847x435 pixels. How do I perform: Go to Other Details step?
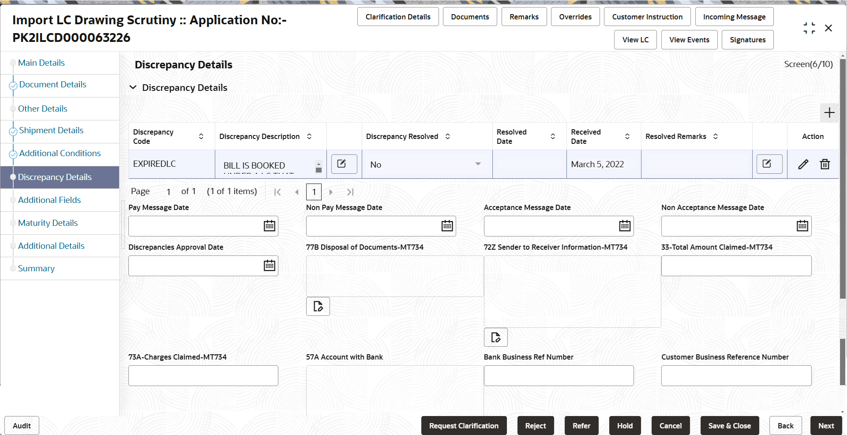coord(43,109)
